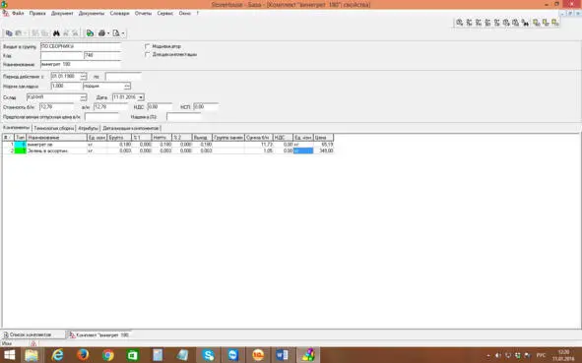Toggle the Модификатор checkbox
This screenshot has height=363, width=582.
148,46
